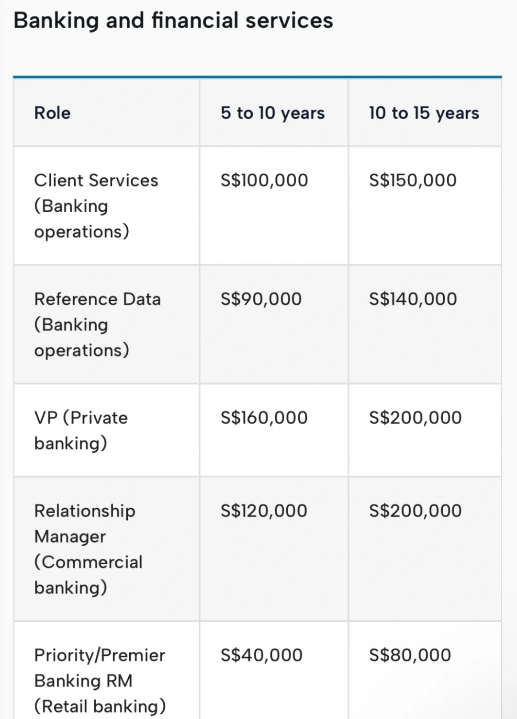Click the S$40,000 salary value
This screenshot has width=517, height=719.
261,655
